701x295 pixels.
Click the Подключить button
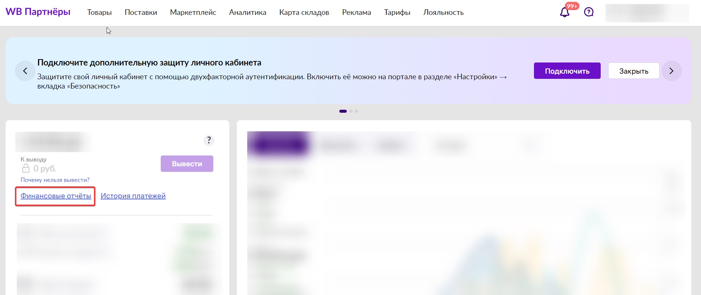coord(567,71)
